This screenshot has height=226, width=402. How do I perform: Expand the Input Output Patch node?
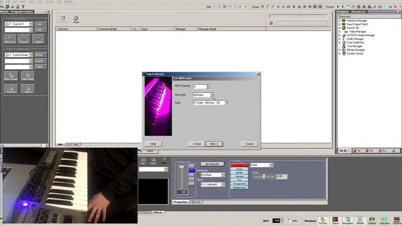(x=339, y=24)
